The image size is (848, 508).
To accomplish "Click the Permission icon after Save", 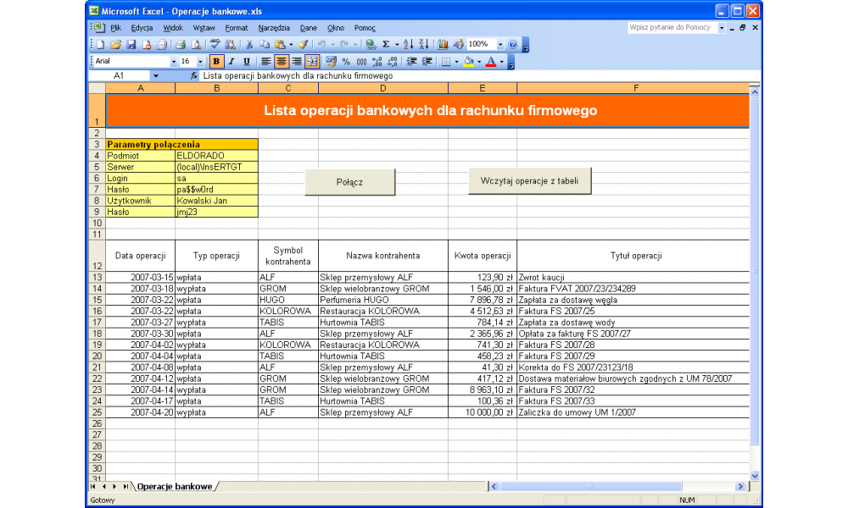I will (146, 45).
